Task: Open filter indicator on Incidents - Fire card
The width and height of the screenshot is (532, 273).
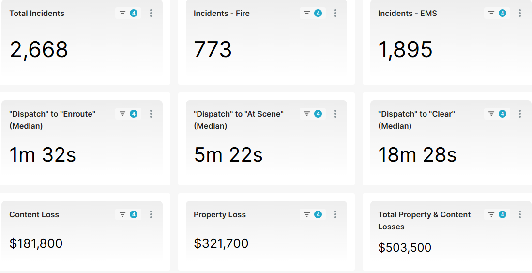Action: point(313,13)
